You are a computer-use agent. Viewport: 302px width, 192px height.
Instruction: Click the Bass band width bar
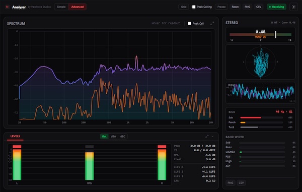tap(262, 147)
